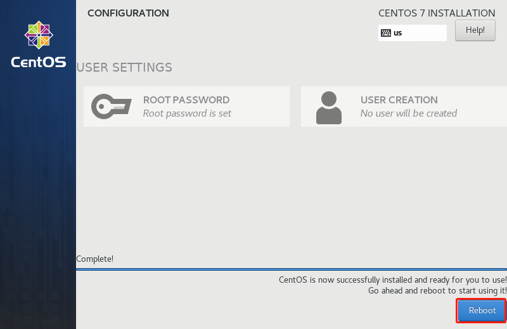Click the user silhouette icon
This screenshot has width=507, height=329.
(x=328, y=107)
